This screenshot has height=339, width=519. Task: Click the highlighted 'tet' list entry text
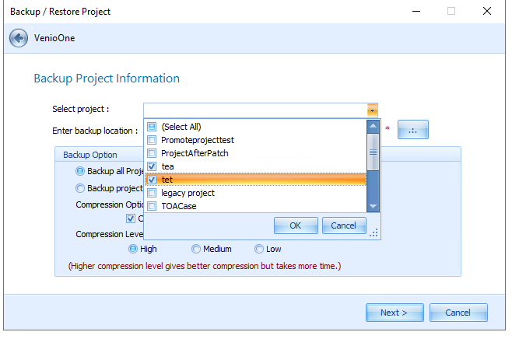point(167,180)
